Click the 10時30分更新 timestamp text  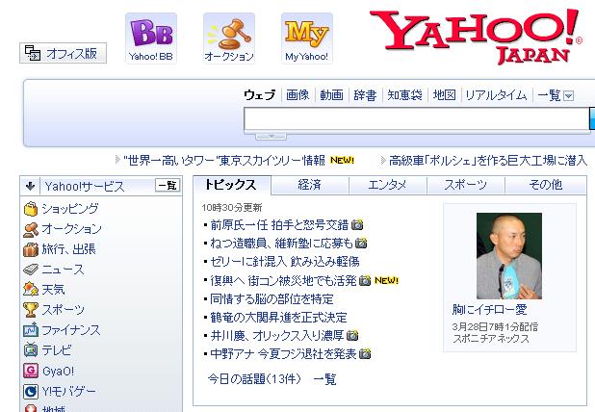click(x=232, y=208)
